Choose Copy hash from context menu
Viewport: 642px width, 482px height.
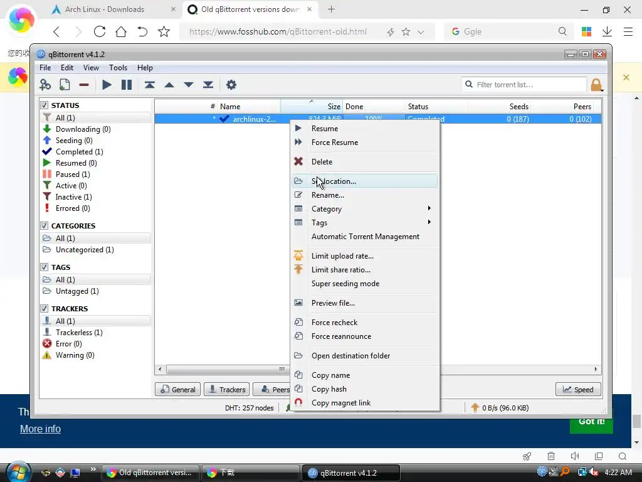364,389
